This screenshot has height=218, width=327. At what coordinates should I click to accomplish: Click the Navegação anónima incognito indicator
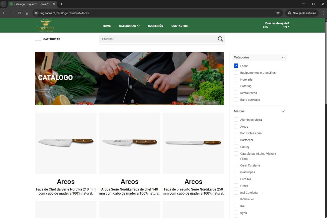click(302, 13)
